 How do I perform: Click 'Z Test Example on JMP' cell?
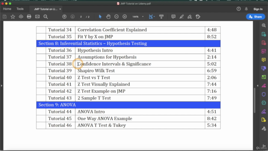point(140,91)
